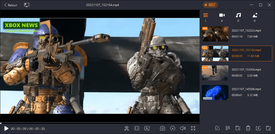Select thumbnail of 20221107_145508.mp4
The height and width of the screenshot is (134, 275).
[215, 92]
